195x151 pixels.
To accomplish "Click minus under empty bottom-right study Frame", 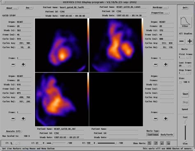I will tap(156, 118).
